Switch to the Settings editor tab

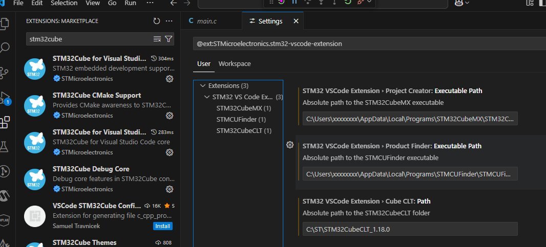tap(272, 21)
